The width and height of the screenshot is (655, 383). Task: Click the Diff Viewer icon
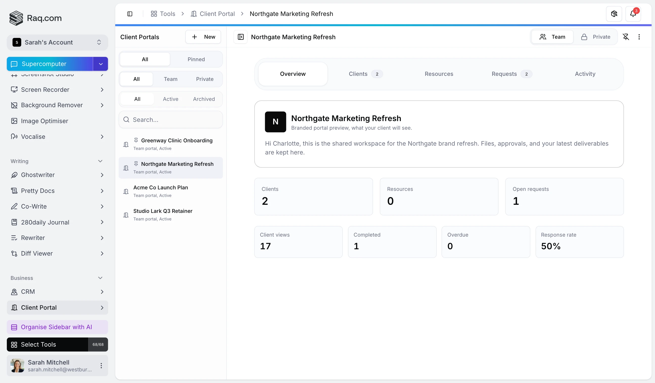click(x=14, y=254)
